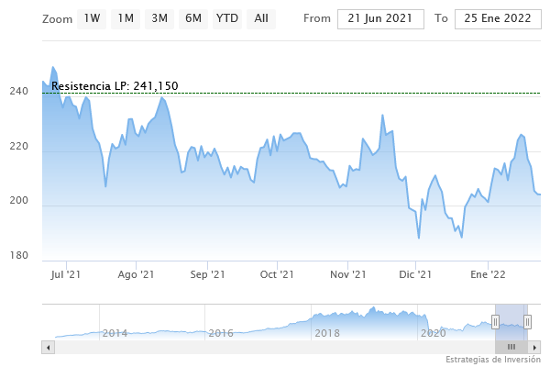
Task: Click the horizontal scrollbar thumb grip
Action: tap(511, 347)
